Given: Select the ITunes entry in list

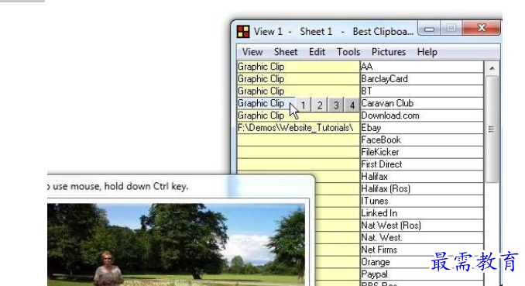Looking at the screenshot, I should click(422, 201).
